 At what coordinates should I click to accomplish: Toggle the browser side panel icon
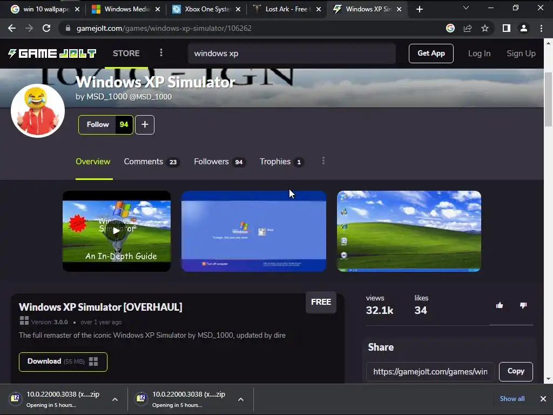point(507,28)
